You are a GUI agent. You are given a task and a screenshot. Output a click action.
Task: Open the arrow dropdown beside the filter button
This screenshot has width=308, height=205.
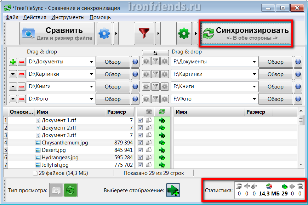click(x=158, y=34)
